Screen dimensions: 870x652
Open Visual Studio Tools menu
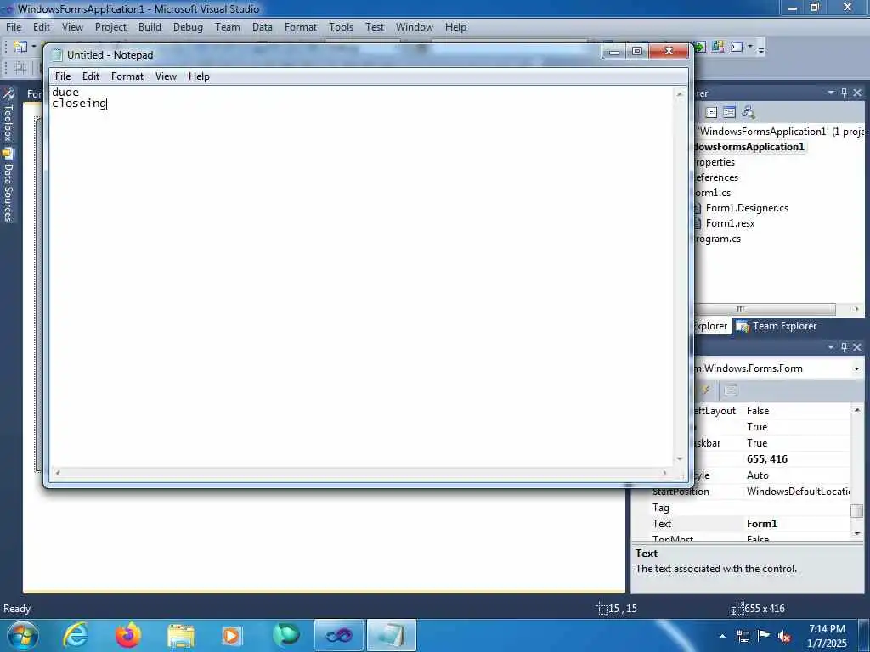[x=341, y=27]
